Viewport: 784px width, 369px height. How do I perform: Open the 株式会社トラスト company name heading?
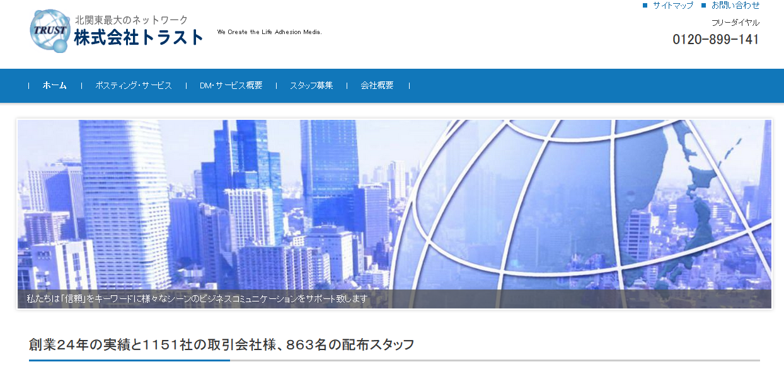[x=139, y=37]
